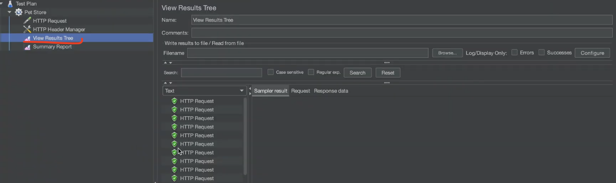Collapse the Pet Store thread group node

click(9, 12)
